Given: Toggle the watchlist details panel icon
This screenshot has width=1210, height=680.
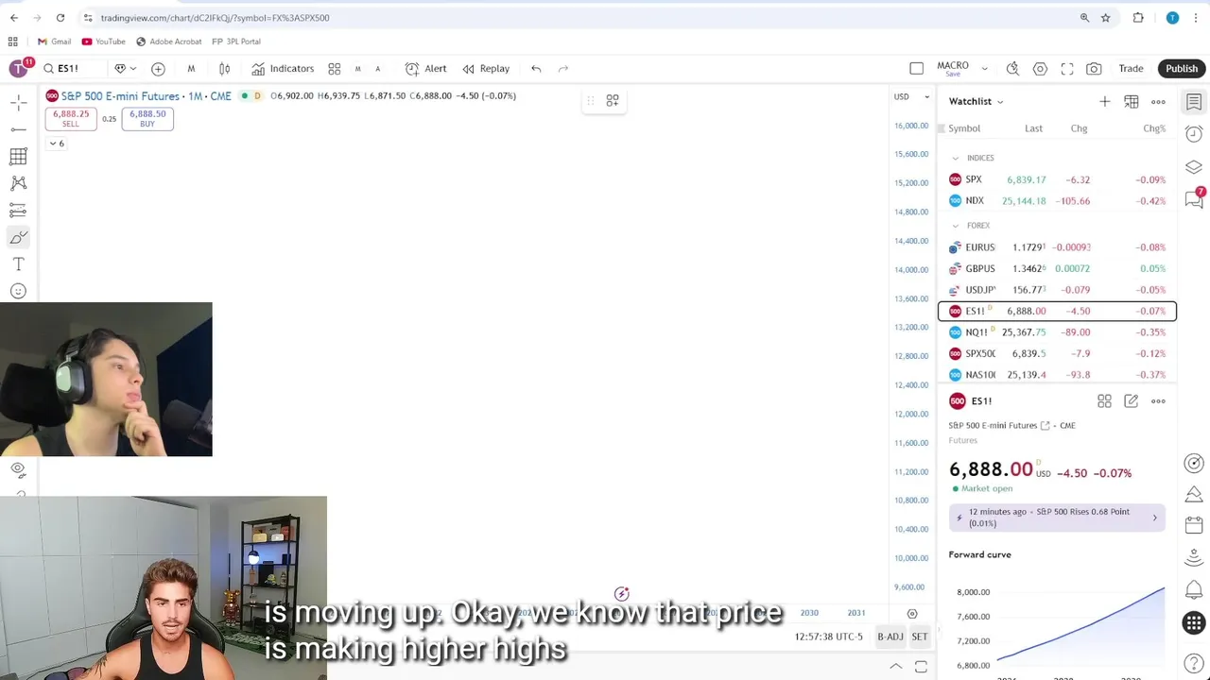Looking at the screenshot, I should tap(1194, 102).
